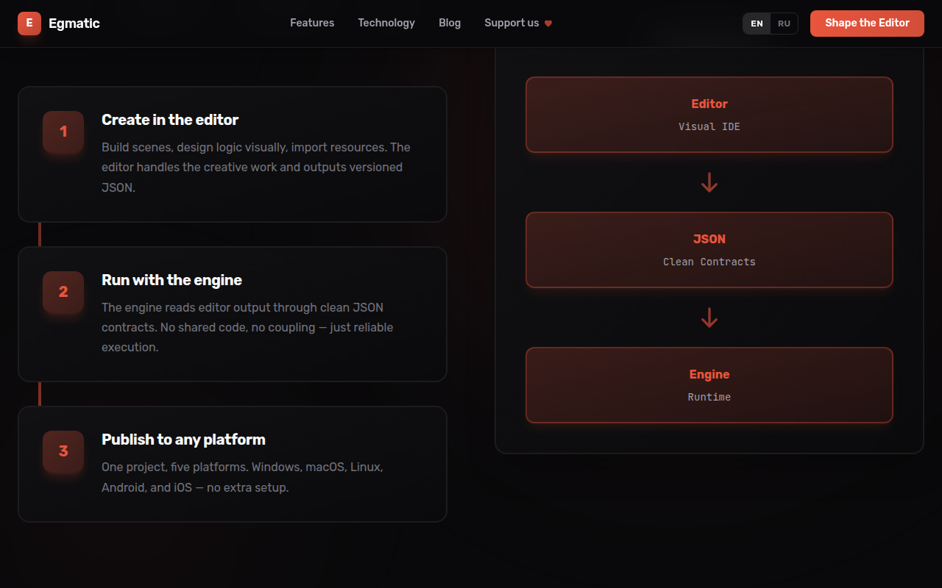
Task: Switch language to EN
Action: [757, 24]
